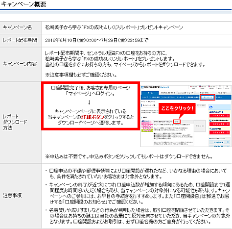Image resolution: width=232 pixels, height=229 pixels.
Task: Click the red 詳細ボタン text
Action: 93,117
